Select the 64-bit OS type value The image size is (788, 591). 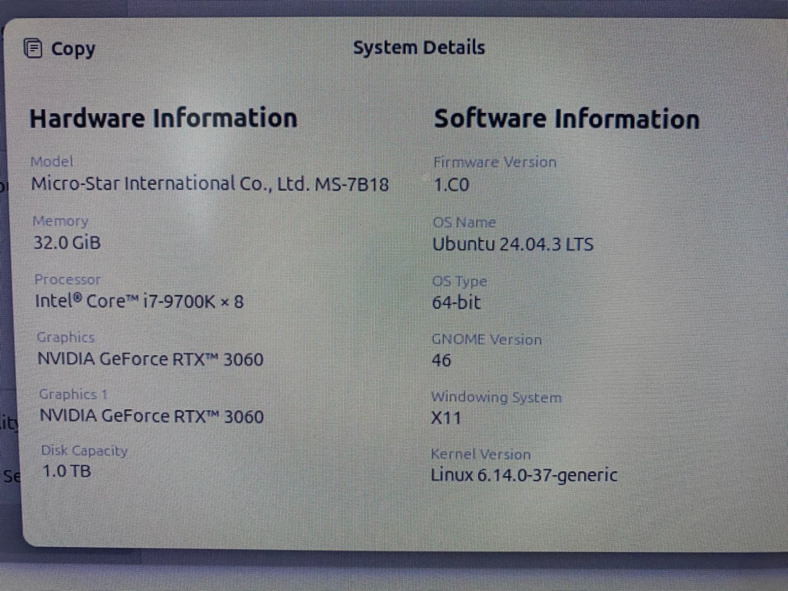point(456,302)
